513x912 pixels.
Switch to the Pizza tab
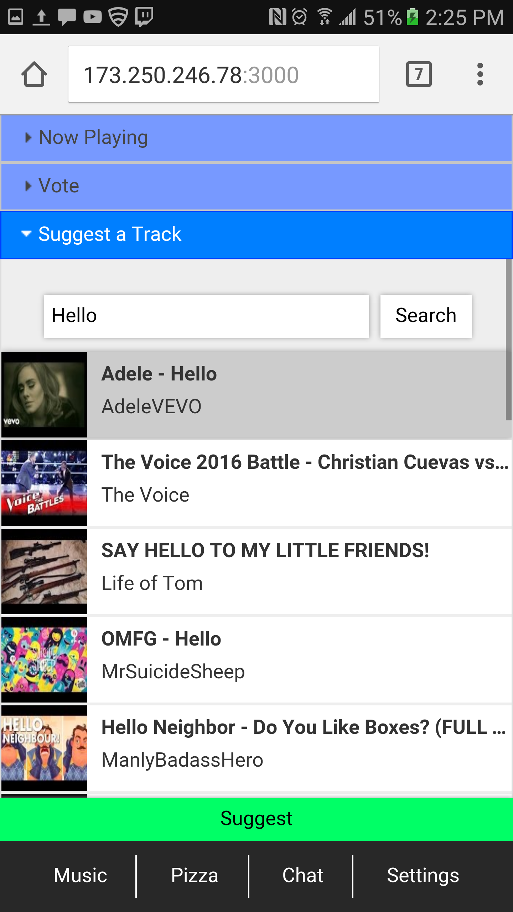click(x=194, y=876)
